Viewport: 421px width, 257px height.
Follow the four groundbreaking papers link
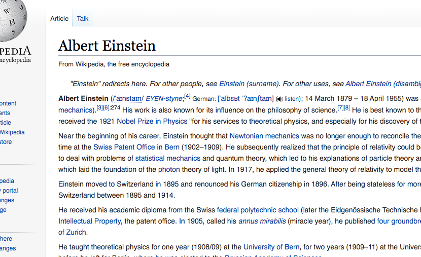399,221
